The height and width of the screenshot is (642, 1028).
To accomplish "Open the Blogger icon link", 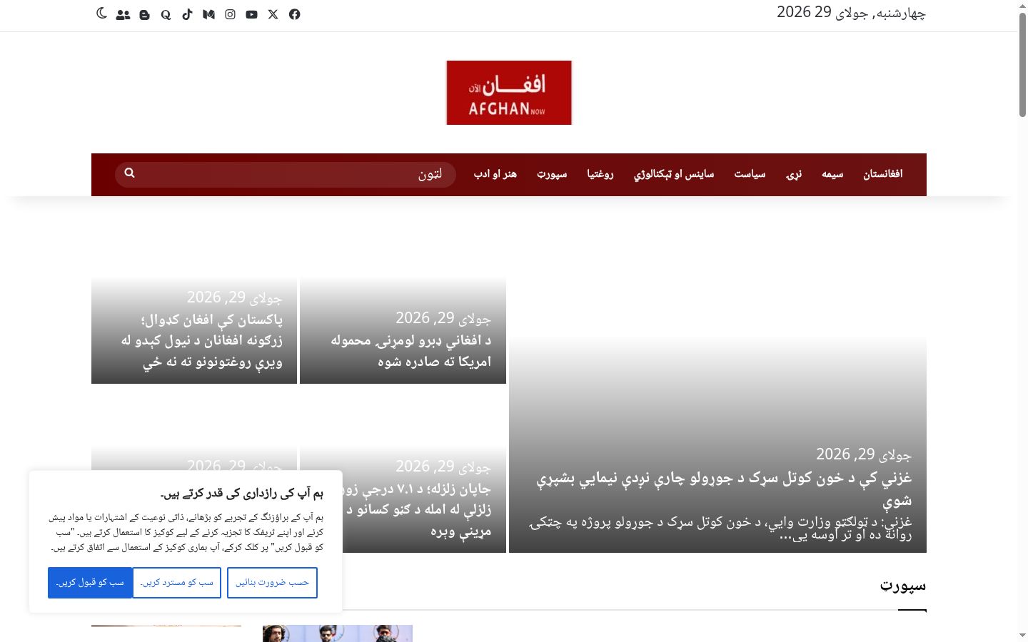I will tap(145, 14).
